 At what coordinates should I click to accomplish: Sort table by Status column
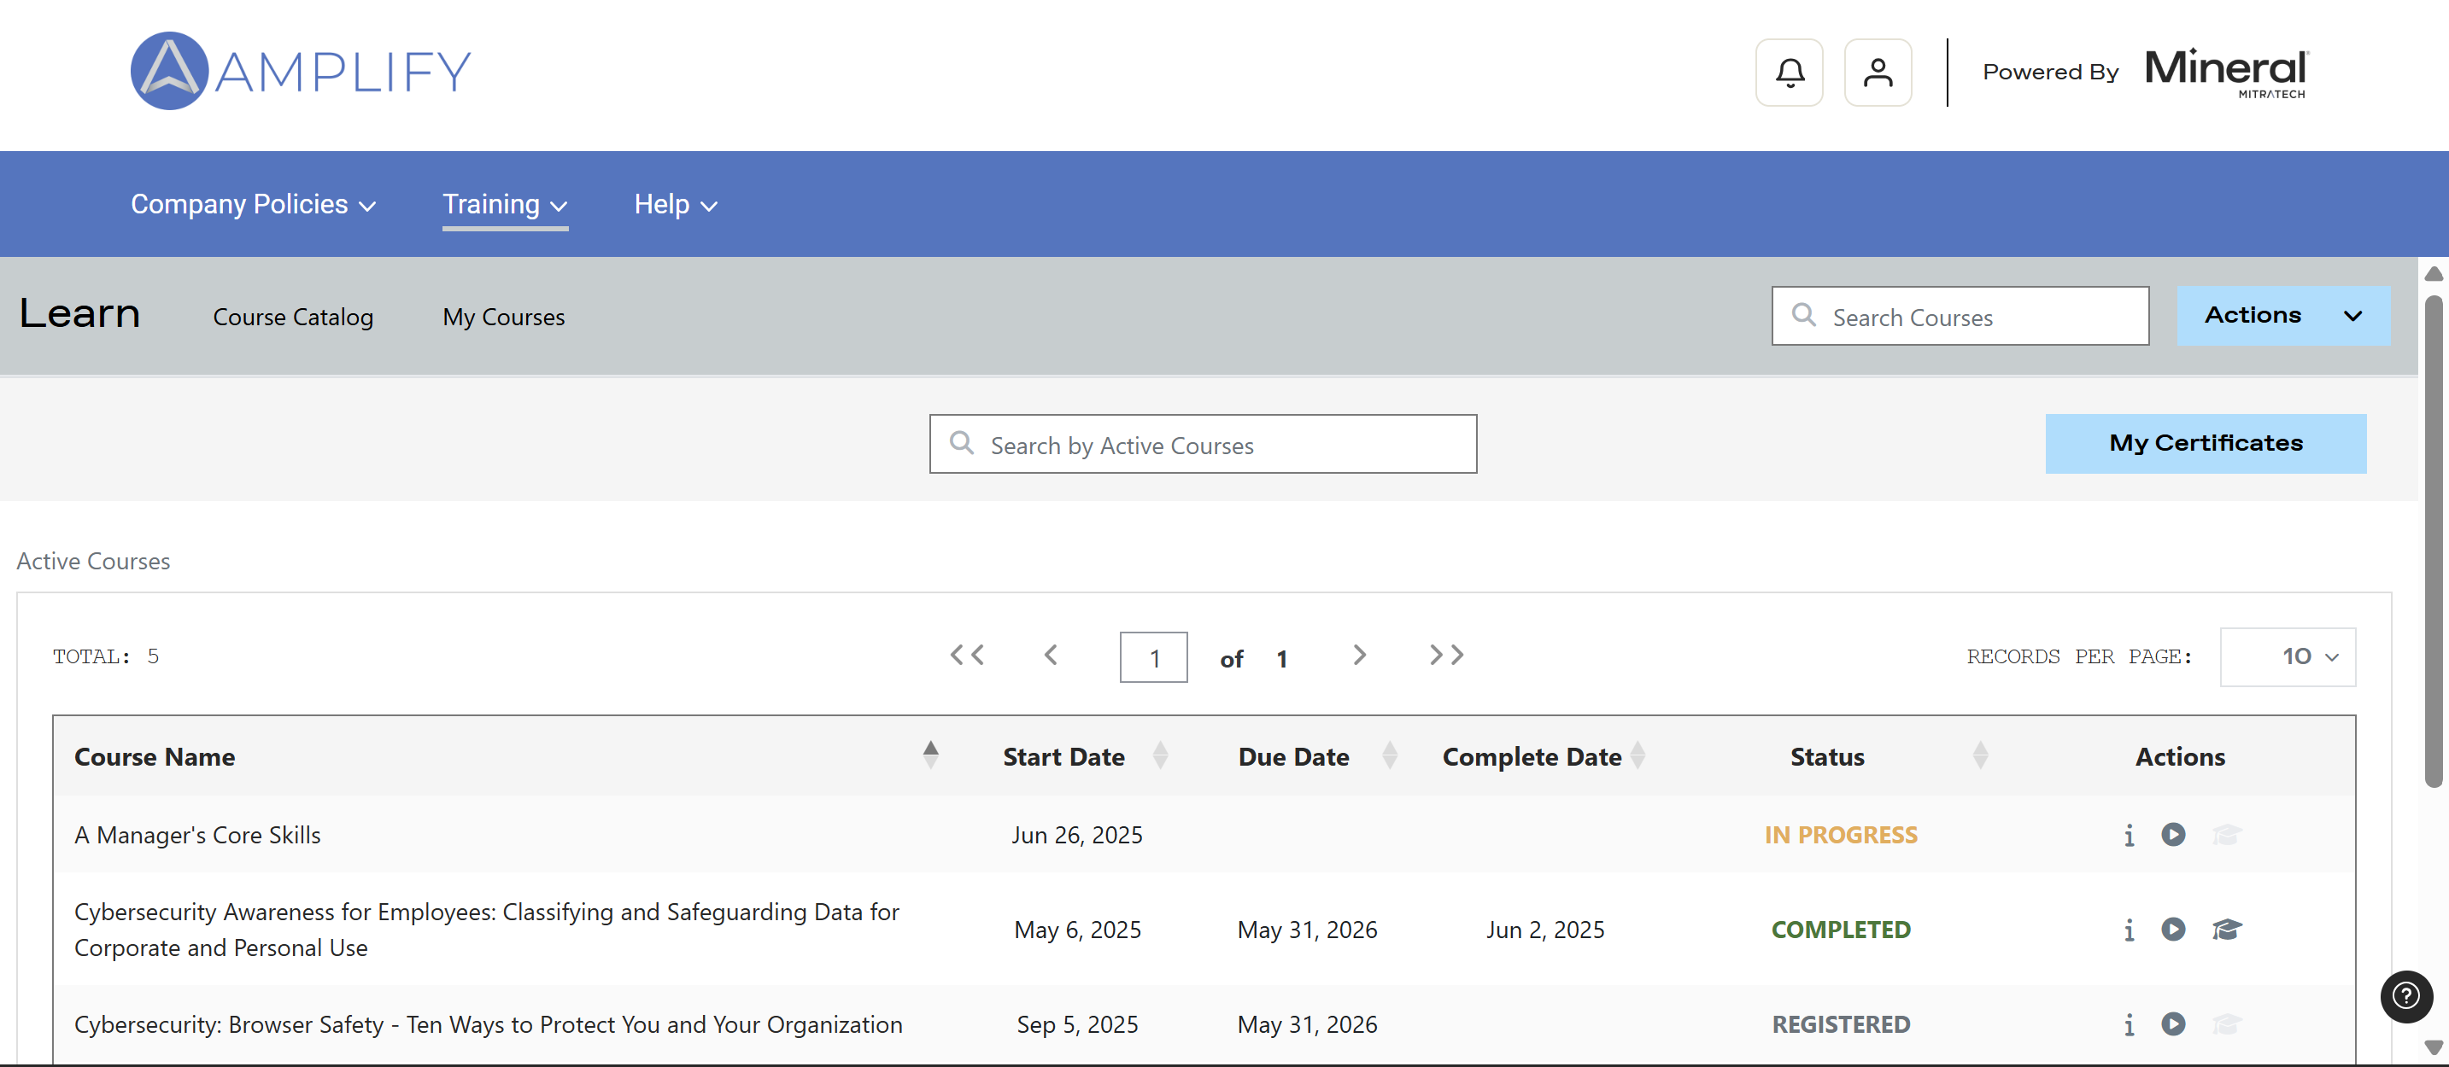[x=1979, y=755]
